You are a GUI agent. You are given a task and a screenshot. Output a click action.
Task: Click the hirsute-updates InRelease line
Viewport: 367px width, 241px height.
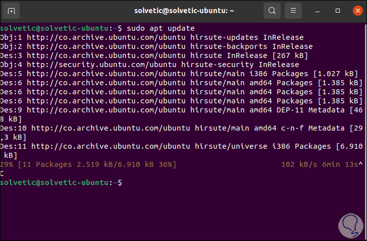(x=152, y=37)
